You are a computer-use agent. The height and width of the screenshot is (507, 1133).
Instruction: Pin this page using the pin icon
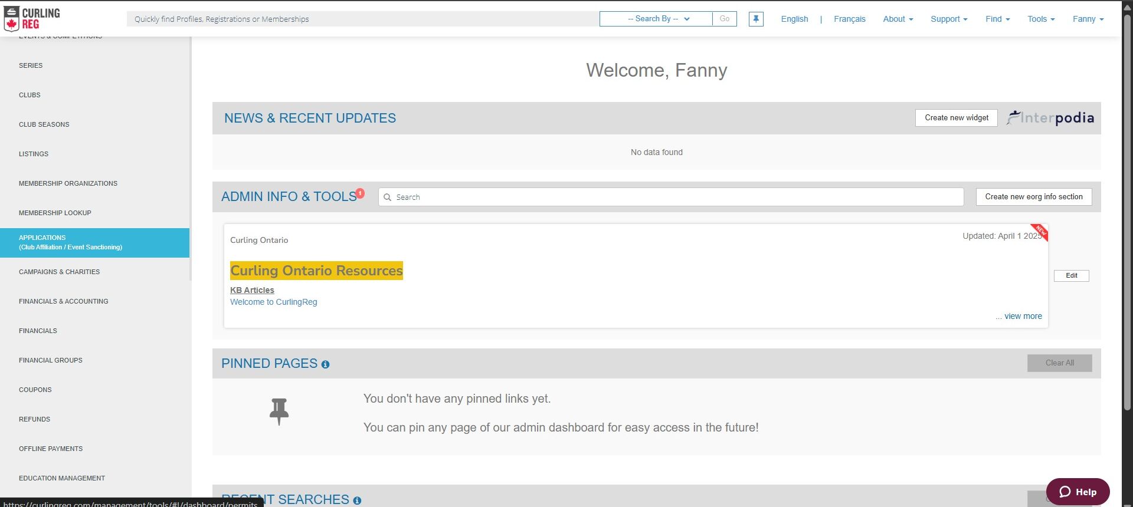(756, 19)
